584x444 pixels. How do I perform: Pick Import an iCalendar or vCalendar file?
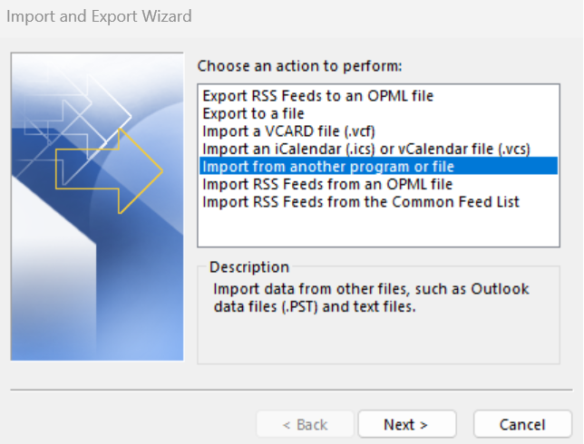point(365,149)
